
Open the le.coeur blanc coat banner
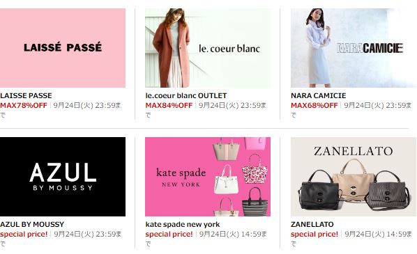pyautogui.click(x=208, y=48)
